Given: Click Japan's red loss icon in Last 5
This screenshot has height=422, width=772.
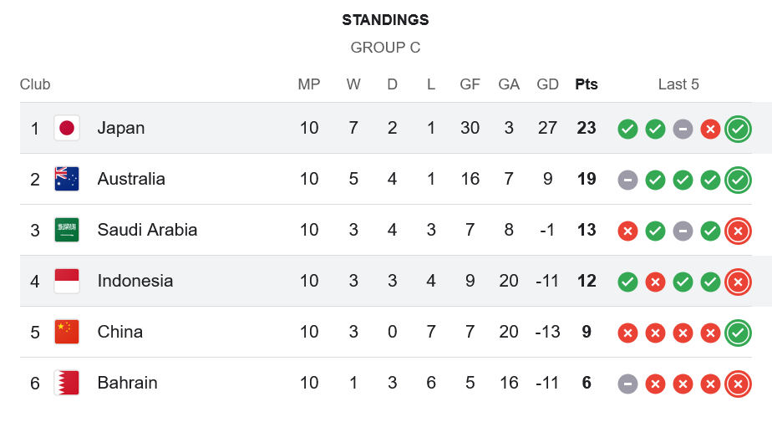Looking at the screenshot, I should [710, 129].
